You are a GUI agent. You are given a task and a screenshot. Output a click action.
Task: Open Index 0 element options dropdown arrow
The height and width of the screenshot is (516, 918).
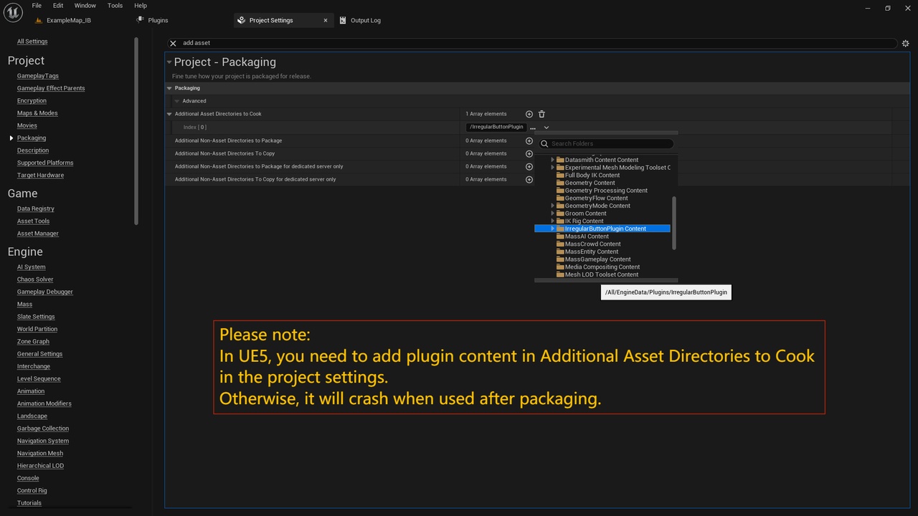click(546, 128)
